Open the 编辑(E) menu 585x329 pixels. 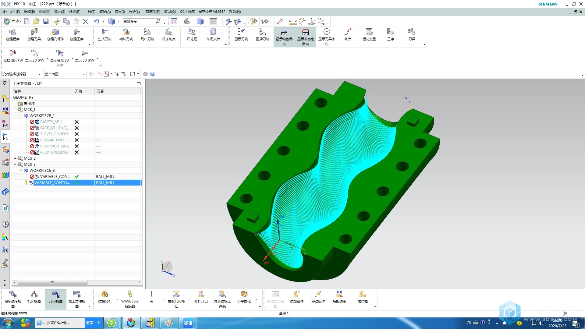click(29, 12)
